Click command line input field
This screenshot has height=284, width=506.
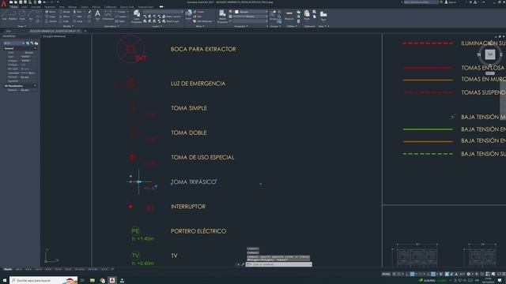[x=279, y=264]
